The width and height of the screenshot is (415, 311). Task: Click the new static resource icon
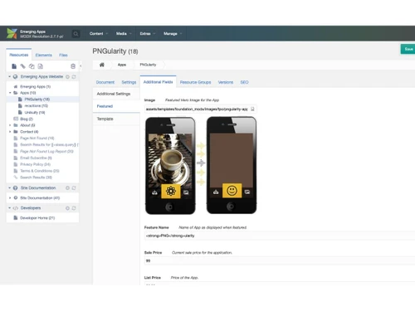click(41, 66)
